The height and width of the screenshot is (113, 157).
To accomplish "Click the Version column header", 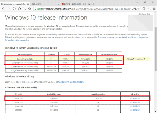I will pyautogui.click(x=52, y=54).
